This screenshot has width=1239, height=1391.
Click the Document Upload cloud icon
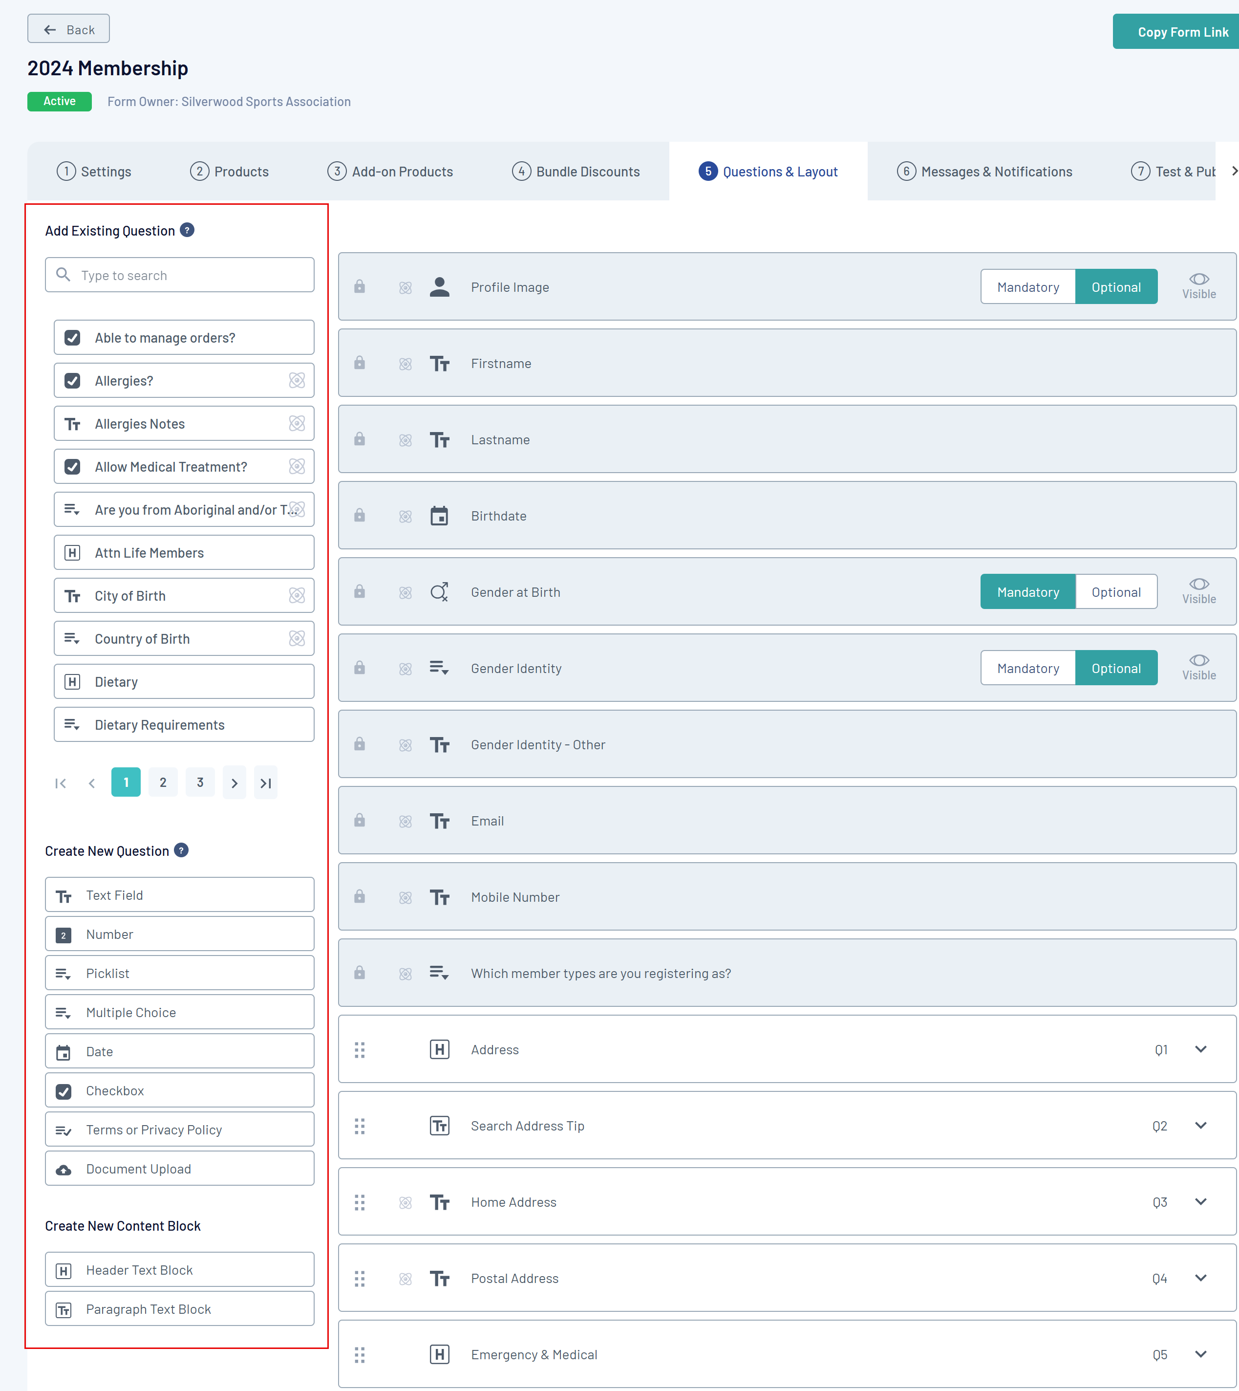pyautogui.click(x=64, y=1169)
